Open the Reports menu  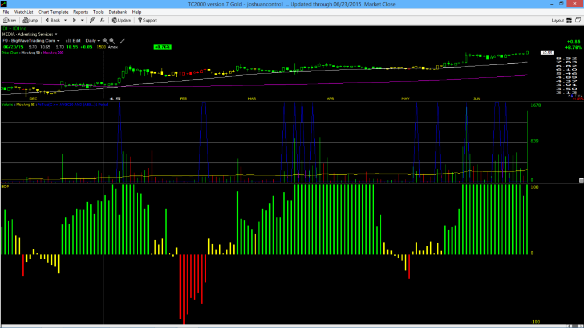click(x=80, y=12)
